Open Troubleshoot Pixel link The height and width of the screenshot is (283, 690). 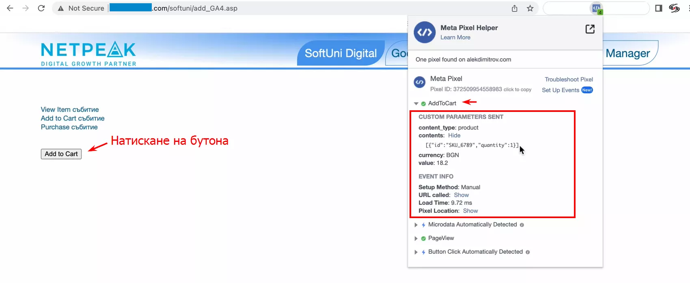[569, 79]
